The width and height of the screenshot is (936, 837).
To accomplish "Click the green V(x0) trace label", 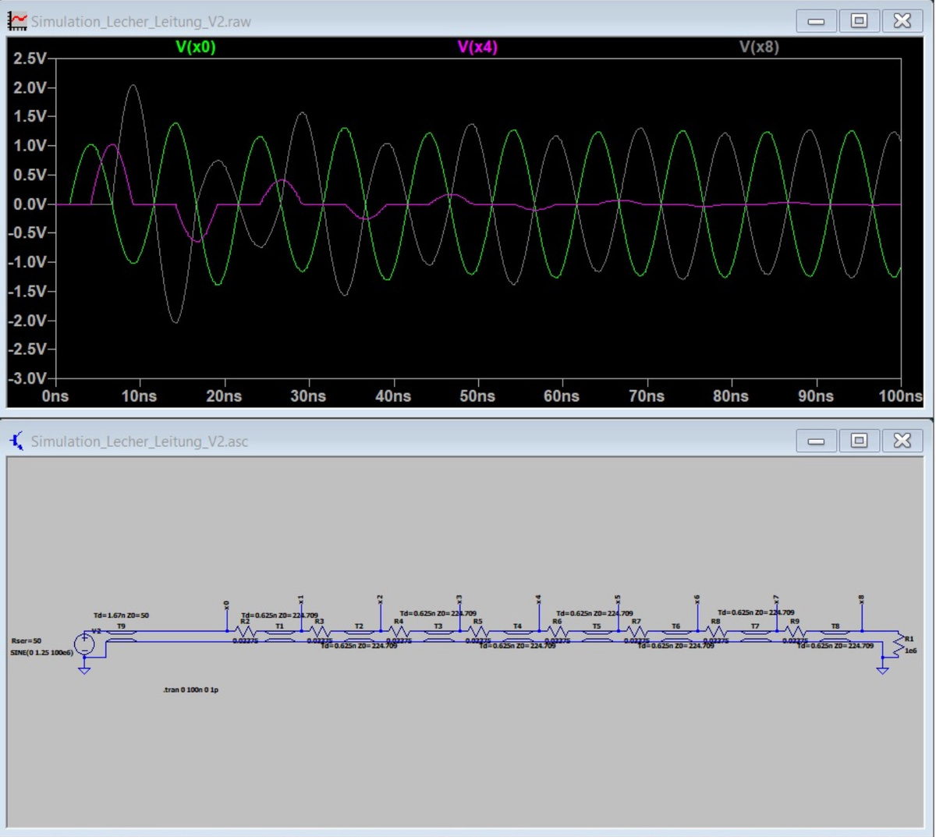I will [196, 47].
